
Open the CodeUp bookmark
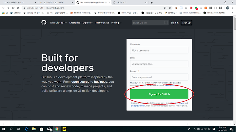15,13
